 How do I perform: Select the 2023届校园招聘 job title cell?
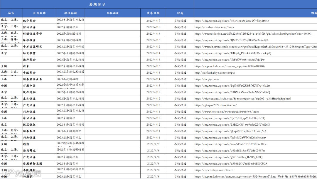coord(70,79)
